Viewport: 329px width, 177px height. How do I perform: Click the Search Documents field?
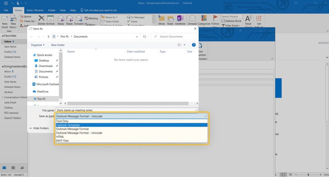174,37
